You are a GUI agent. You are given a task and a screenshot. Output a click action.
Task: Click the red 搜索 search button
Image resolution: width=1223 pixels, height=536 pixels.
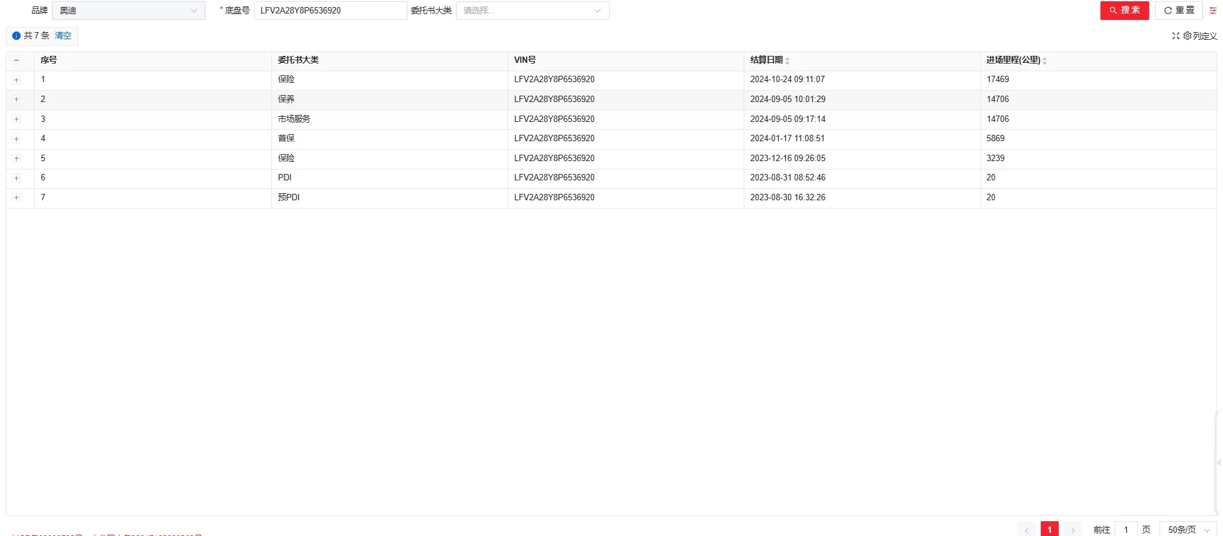[1124, 10]
